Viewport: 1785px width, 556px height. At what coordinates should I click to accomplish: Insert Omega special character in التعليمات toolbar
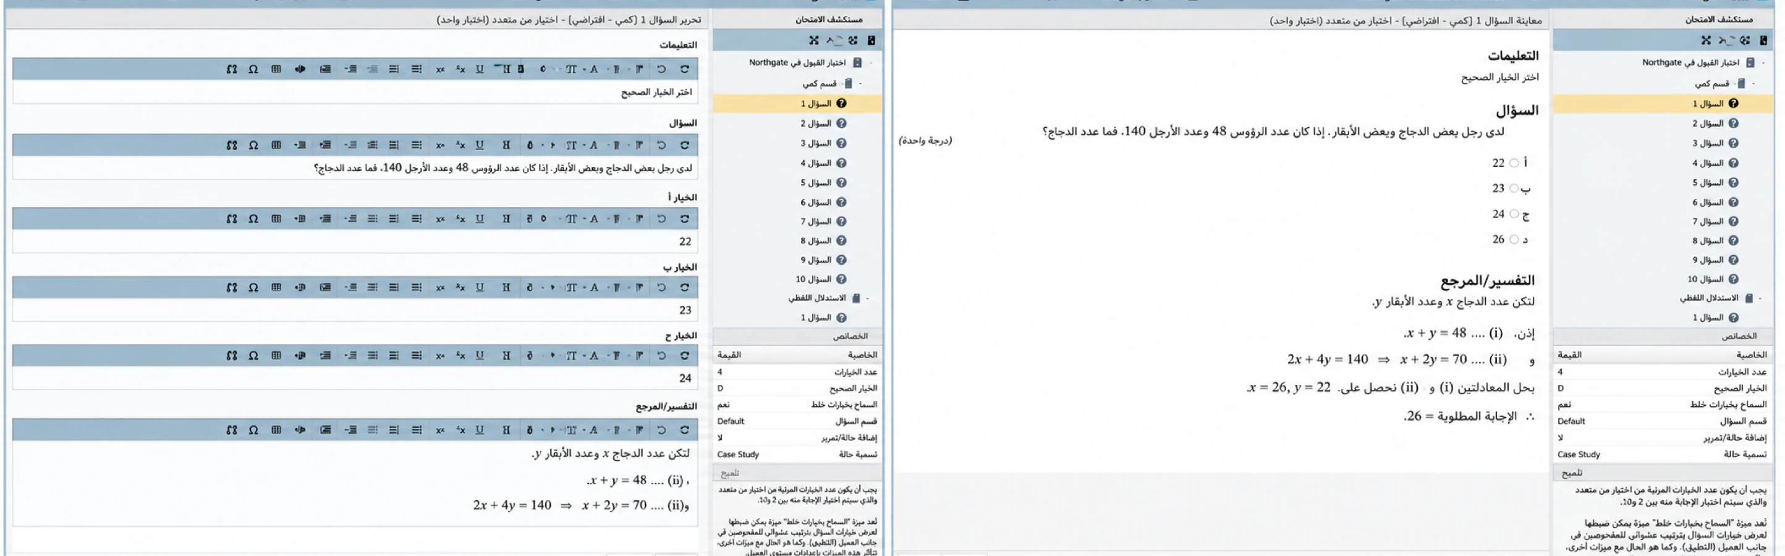click(x=253, y=69)
